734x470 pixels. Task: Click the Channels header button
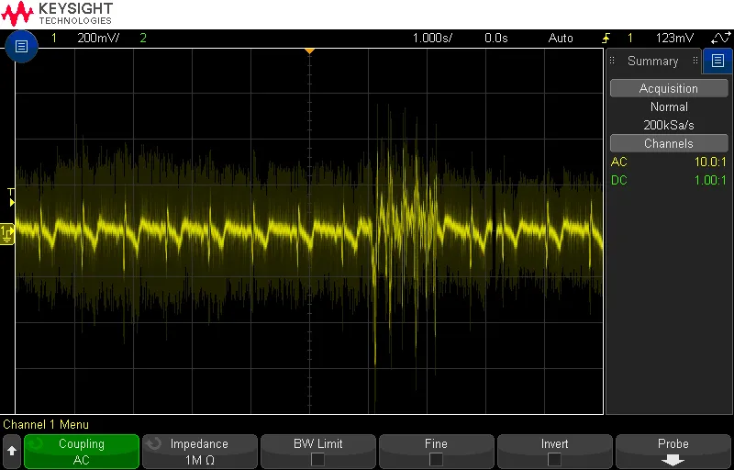[669, 143]
